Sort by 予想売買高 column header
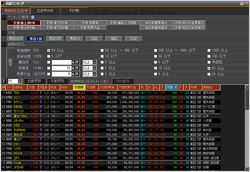This screenshot has height=172, width=250. point(108,88)
